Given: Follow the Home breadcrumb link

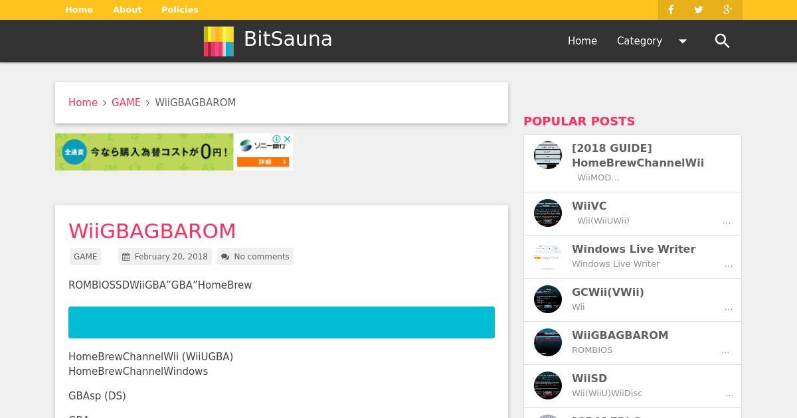Looking at the screenshot, I should (x=83, y=103).
